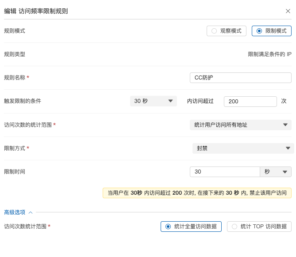
Task: Click the 限制满足条件的 IP text
Action: click(x=269, y=54)
